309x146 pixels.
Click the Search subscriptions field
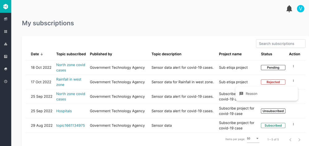tap(281, 44)
